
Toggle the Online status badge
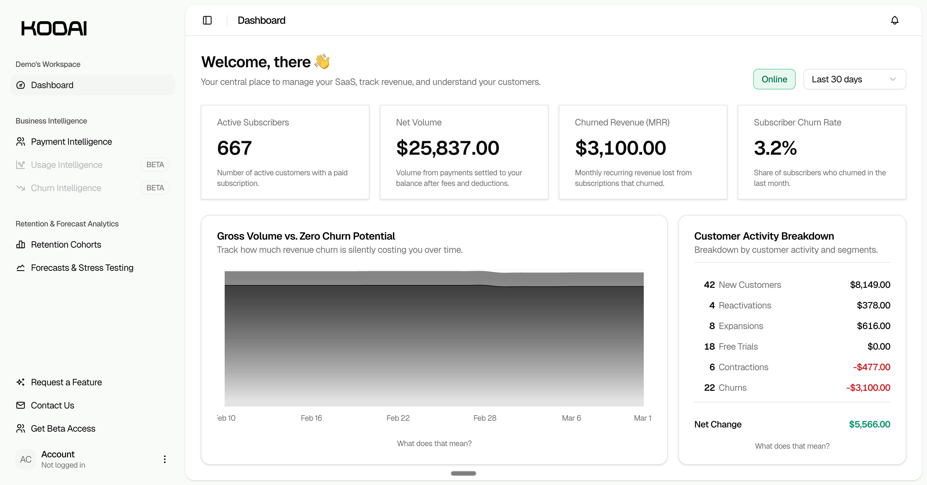pyautogui.click(x=774, y=79)
